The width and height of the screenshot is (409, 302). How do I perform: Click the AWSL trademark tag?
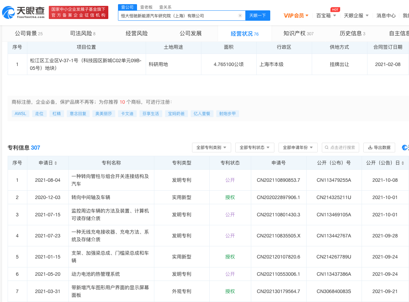[x=20, y=114]
